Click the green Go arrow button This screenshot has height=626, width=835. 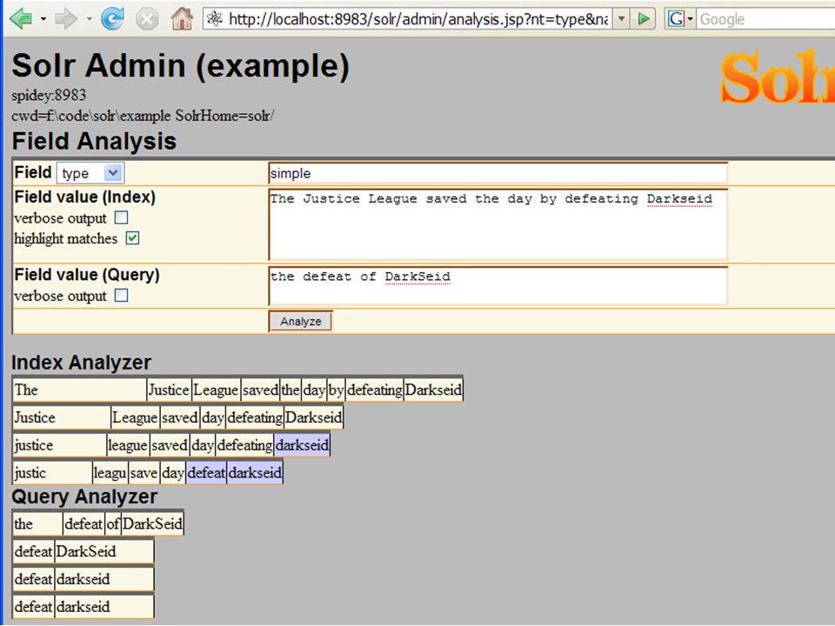644,19
